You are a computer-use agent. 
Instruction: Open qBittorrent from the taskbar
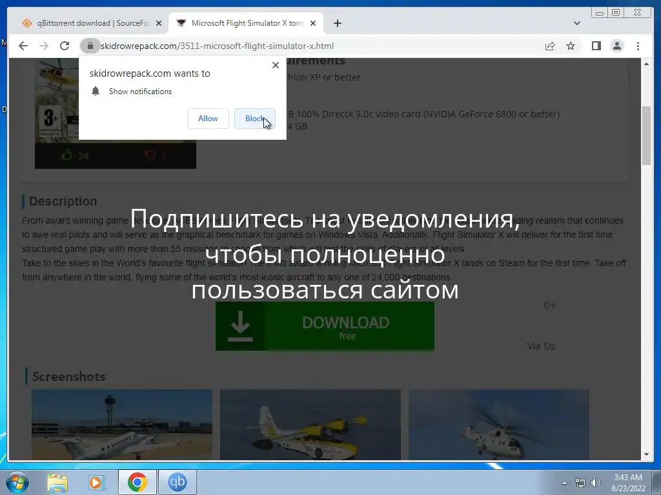pyautogui.click(x=178, y=482)
